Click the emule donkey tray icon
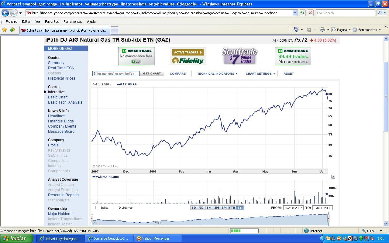This screenshot has height=243, width=389. click(333, 238)
